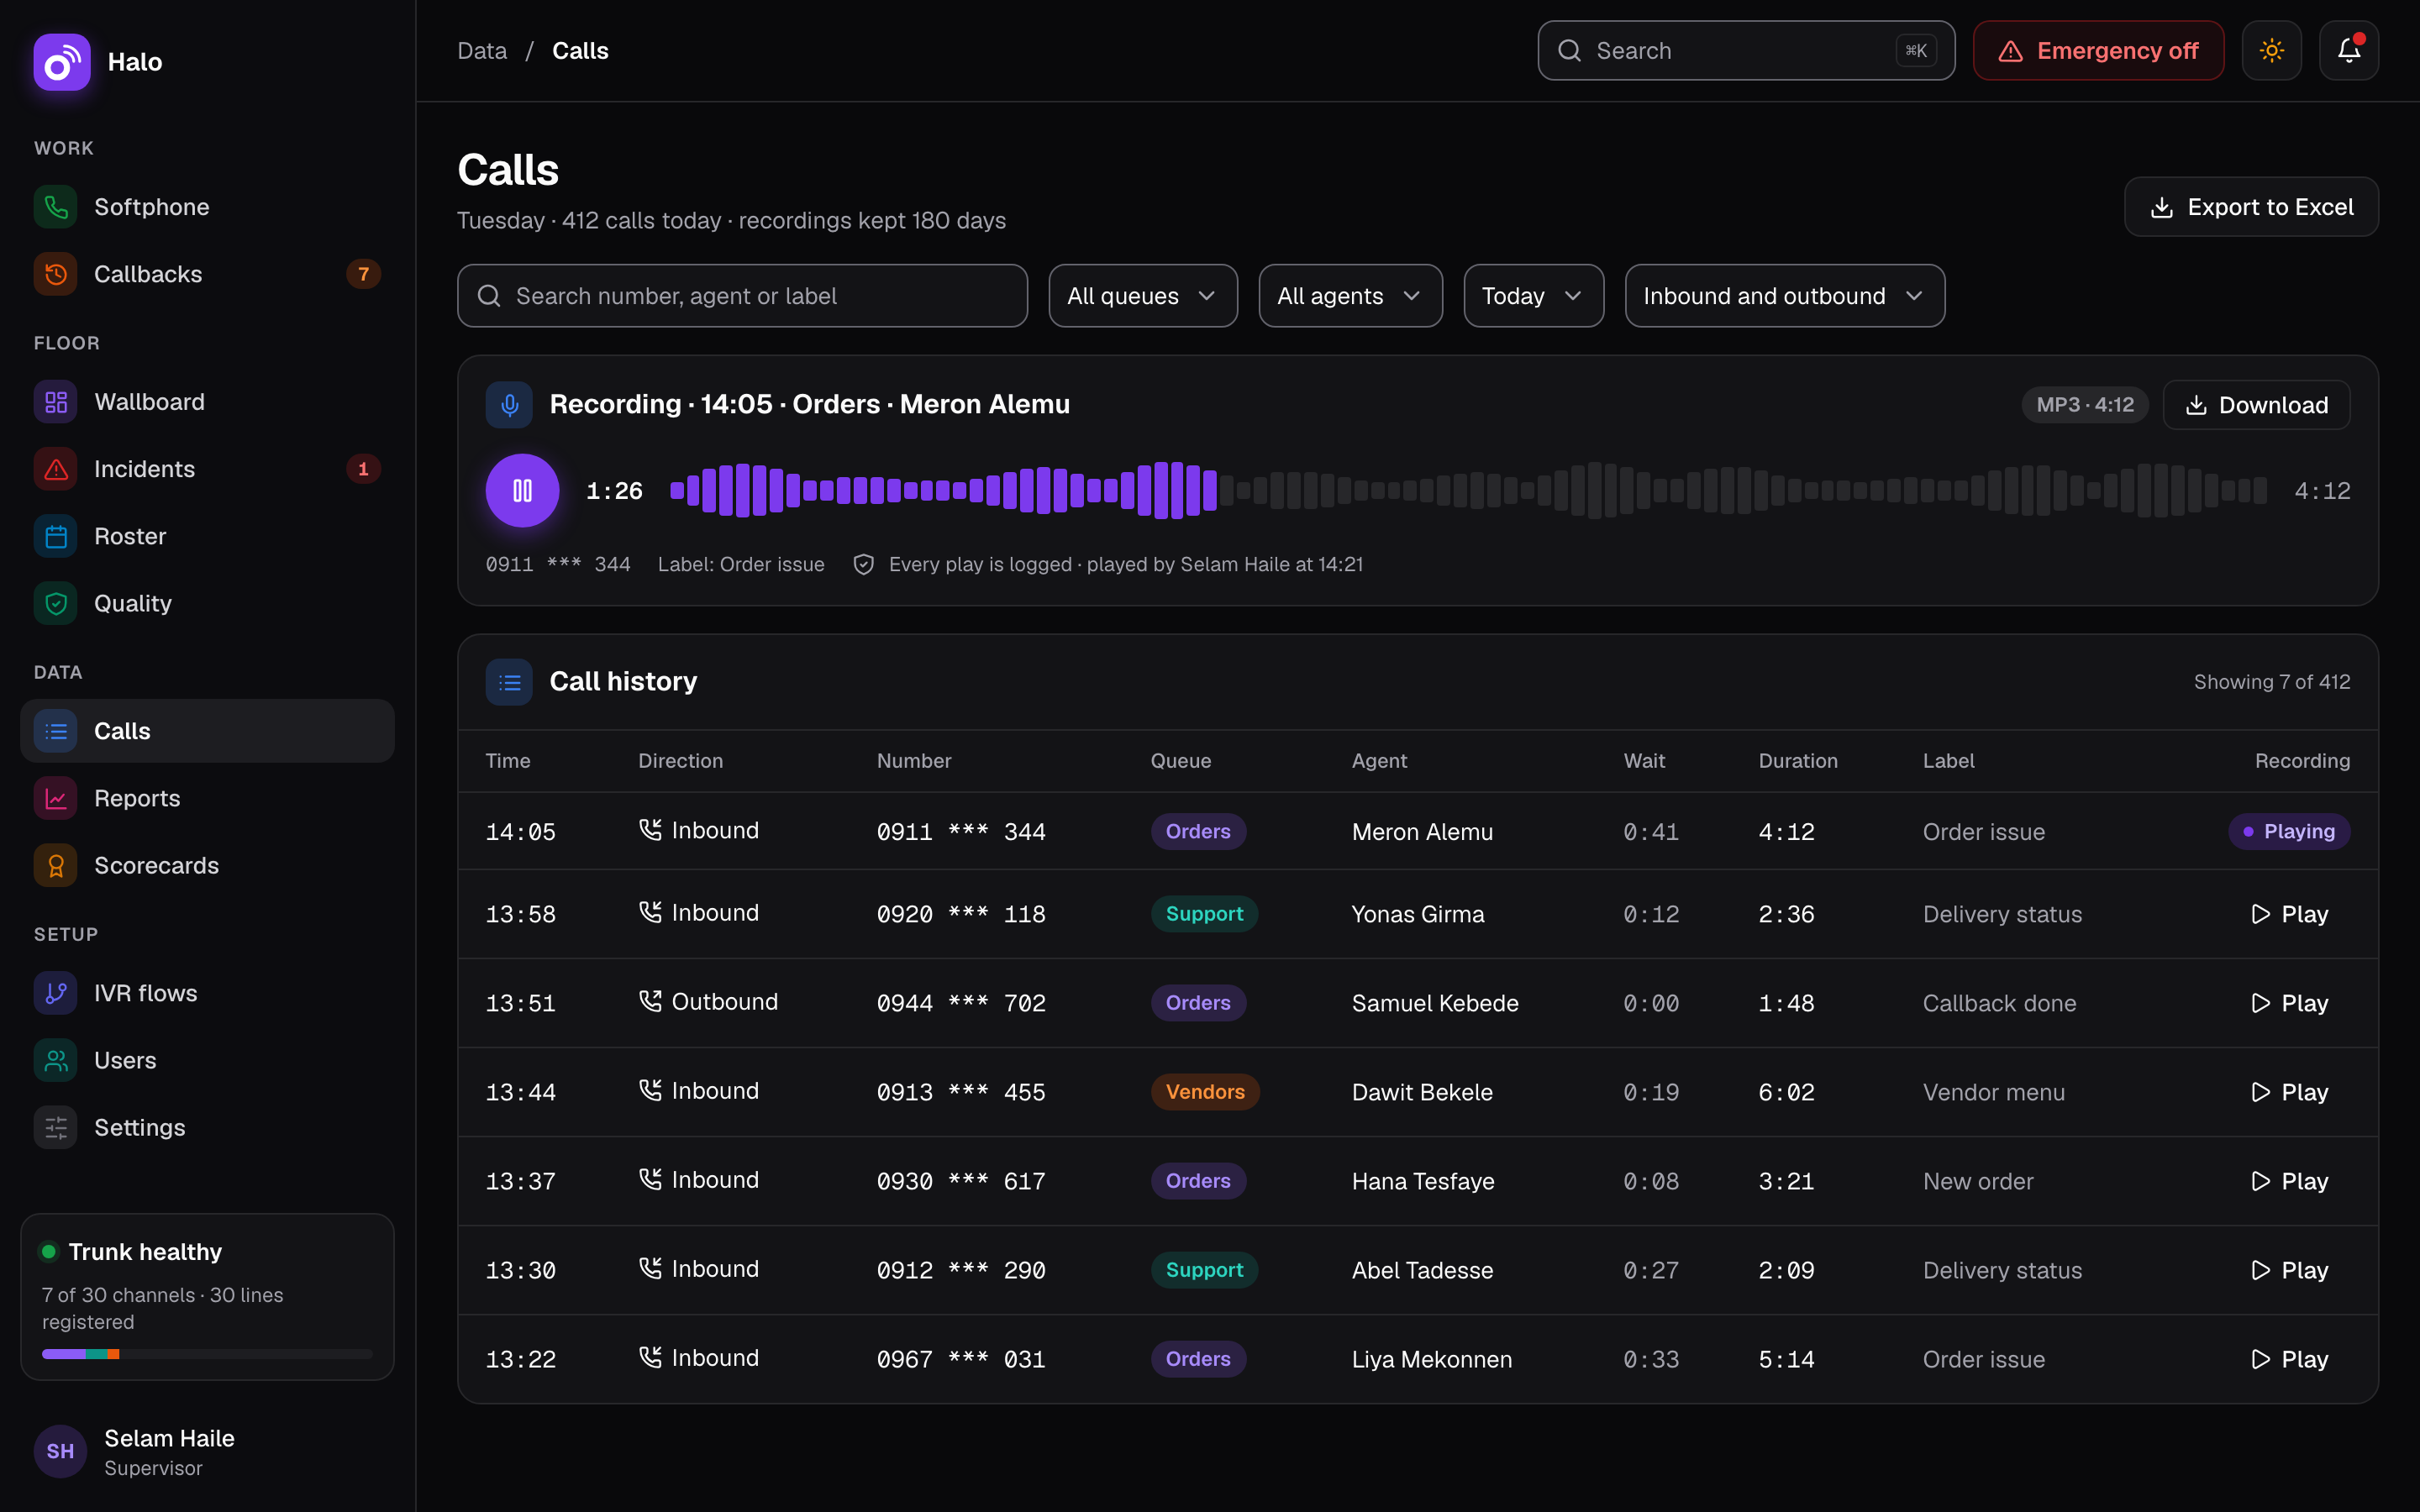The image size is (2420, 1512).
Task: Play the Hana Tesfaye call recording
Action: [x=2289, y=1181]
